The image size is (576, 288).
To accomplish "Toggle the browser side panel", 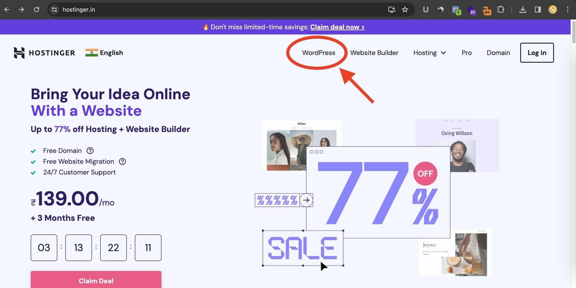I will point(537,10).
